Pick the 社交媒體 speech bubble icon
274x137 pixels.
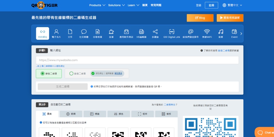(84, 32)
